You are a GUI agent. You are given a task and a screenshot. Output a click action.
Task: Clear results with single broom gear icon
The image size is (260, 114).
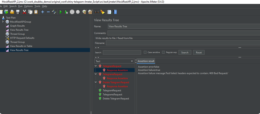coord(84,12)
